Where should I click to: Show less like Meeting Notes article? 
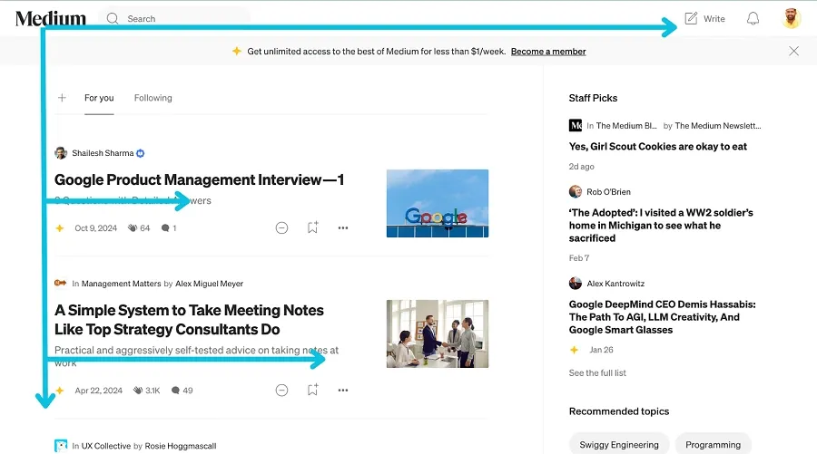(281, 390)
